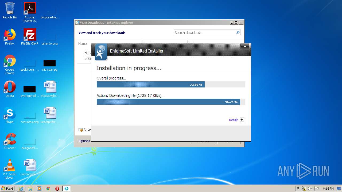Click 'View and track your downloads' text

(102, 33)
